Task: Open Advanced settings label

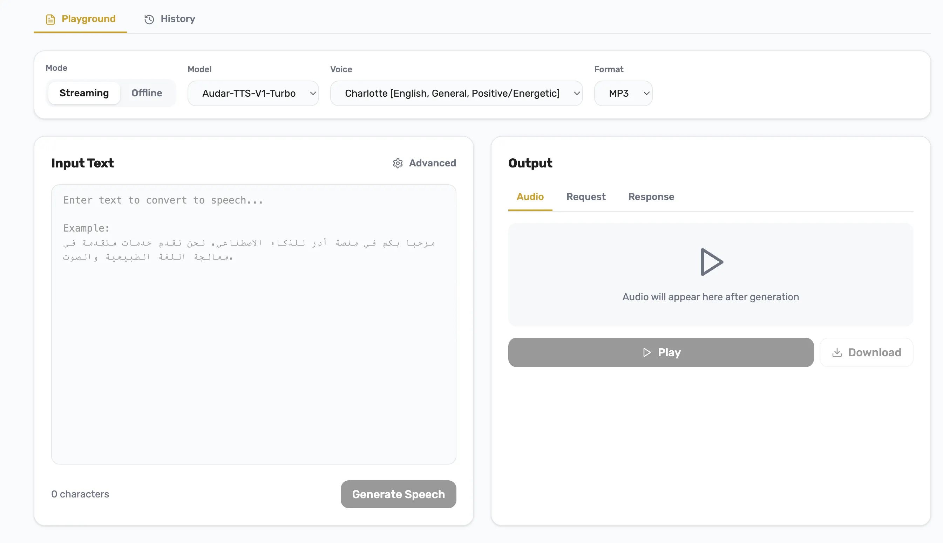Action: point(433,163)
